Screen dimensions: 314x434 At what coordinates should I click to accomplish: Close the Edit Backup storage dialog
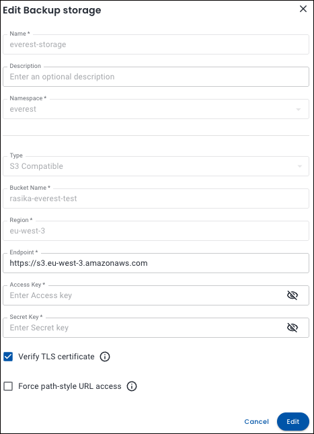point(303,9)
